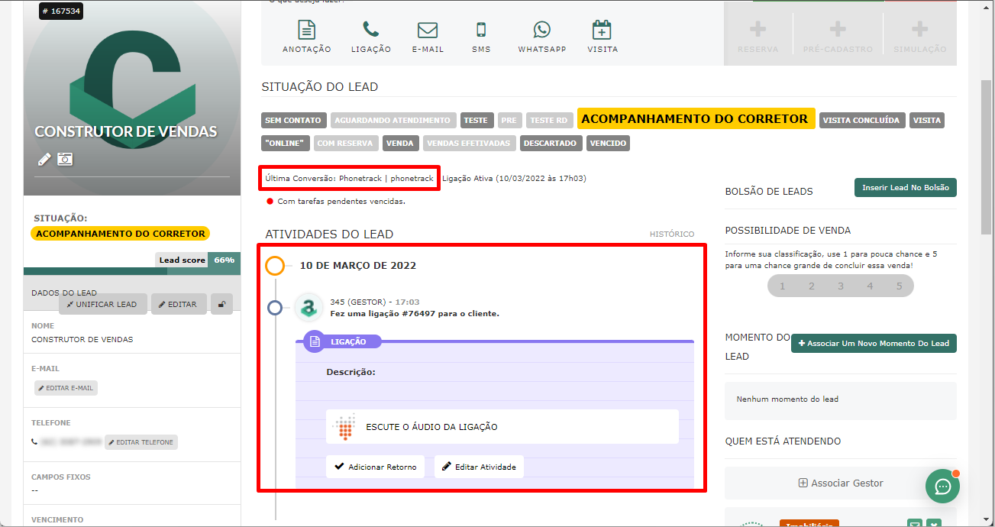Choose the E-mail envelope action
995x527 pixels.
pyautogui.click(x=428, y=37)
